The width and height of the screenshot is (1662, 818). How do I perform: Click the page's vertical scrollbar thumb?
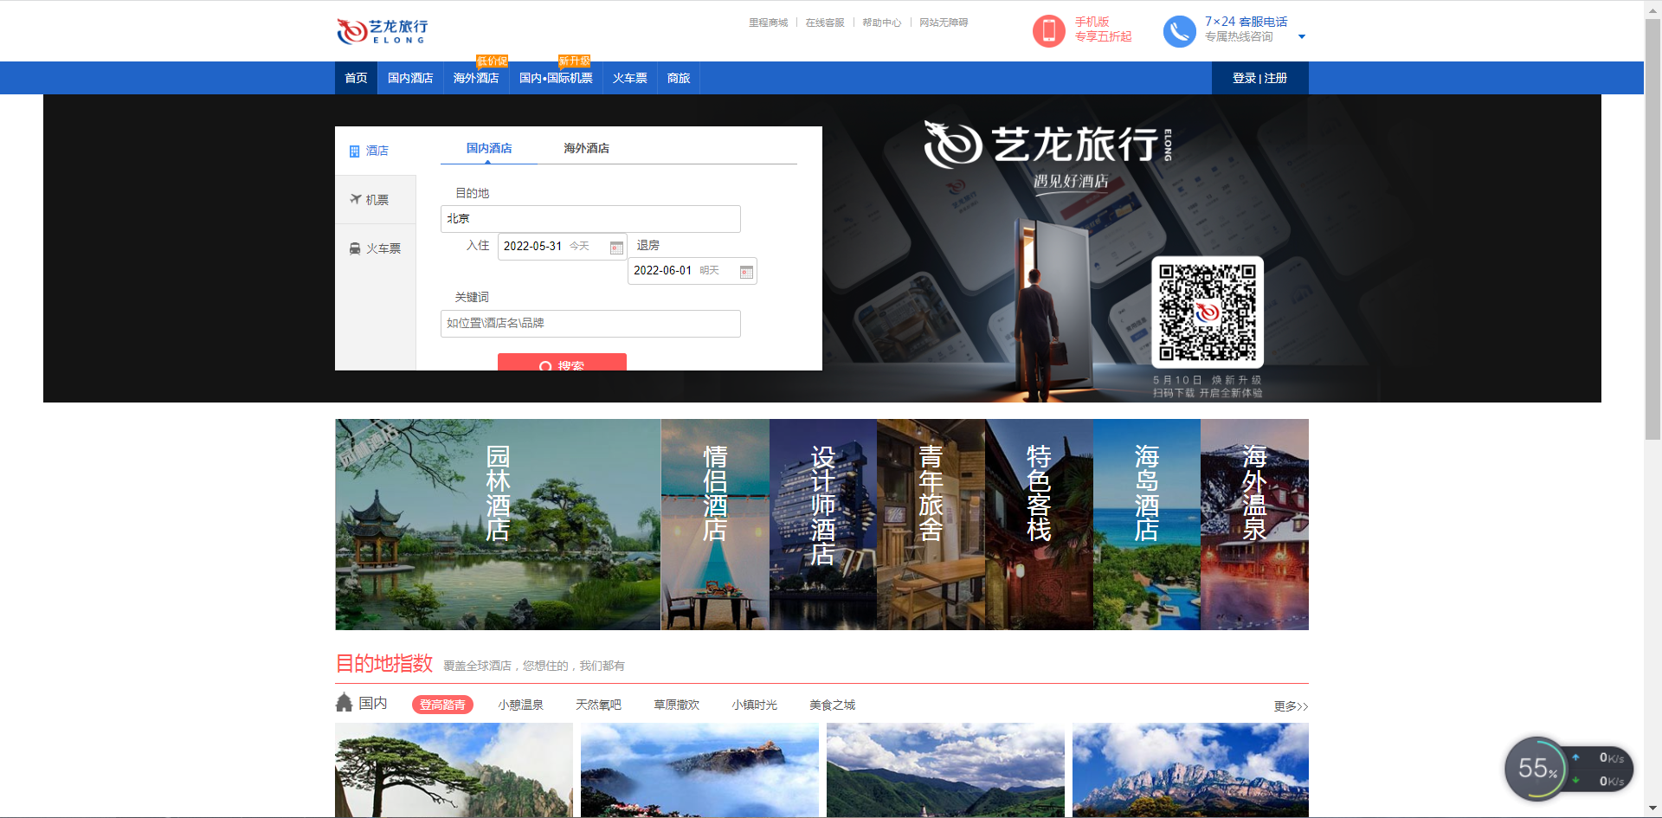tap(1652, 225)
